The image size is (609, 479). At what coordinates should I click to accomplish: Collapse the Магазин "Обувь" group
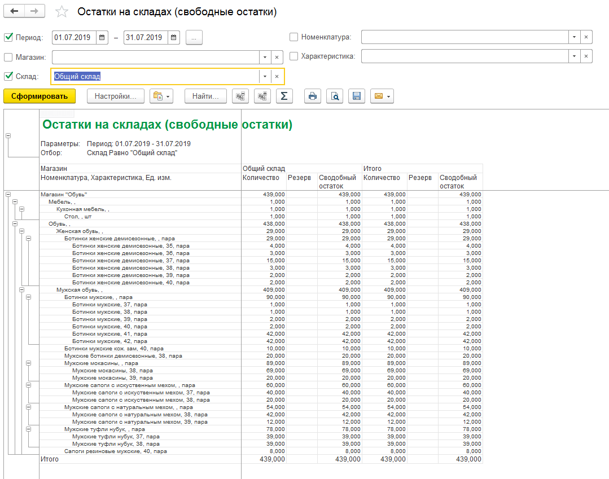[x=8, y=195]
